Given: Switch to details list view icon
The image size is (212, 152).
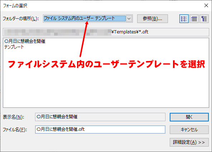Looking at the screenshot, I should click(194, 19).
